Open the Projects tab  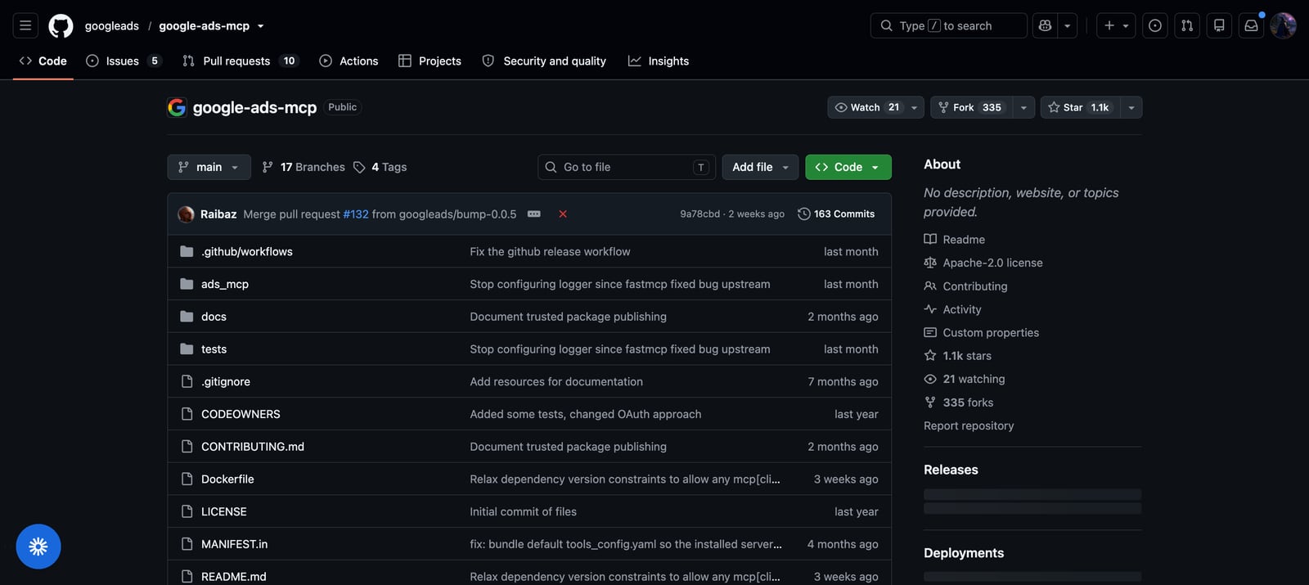click(x=430, y=61)
